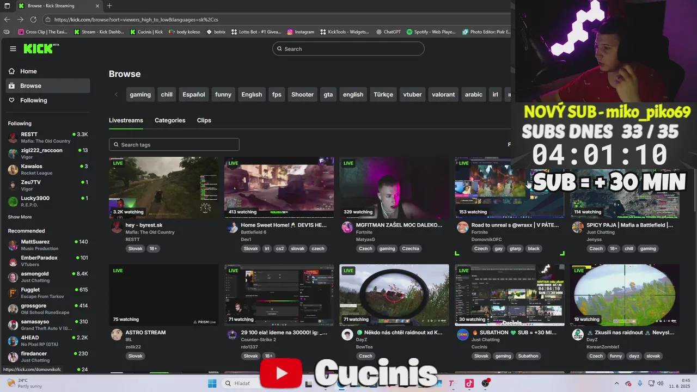697x392 pixels.
Task: Switch to the Clips tab
Action: (x=204, y=120)
